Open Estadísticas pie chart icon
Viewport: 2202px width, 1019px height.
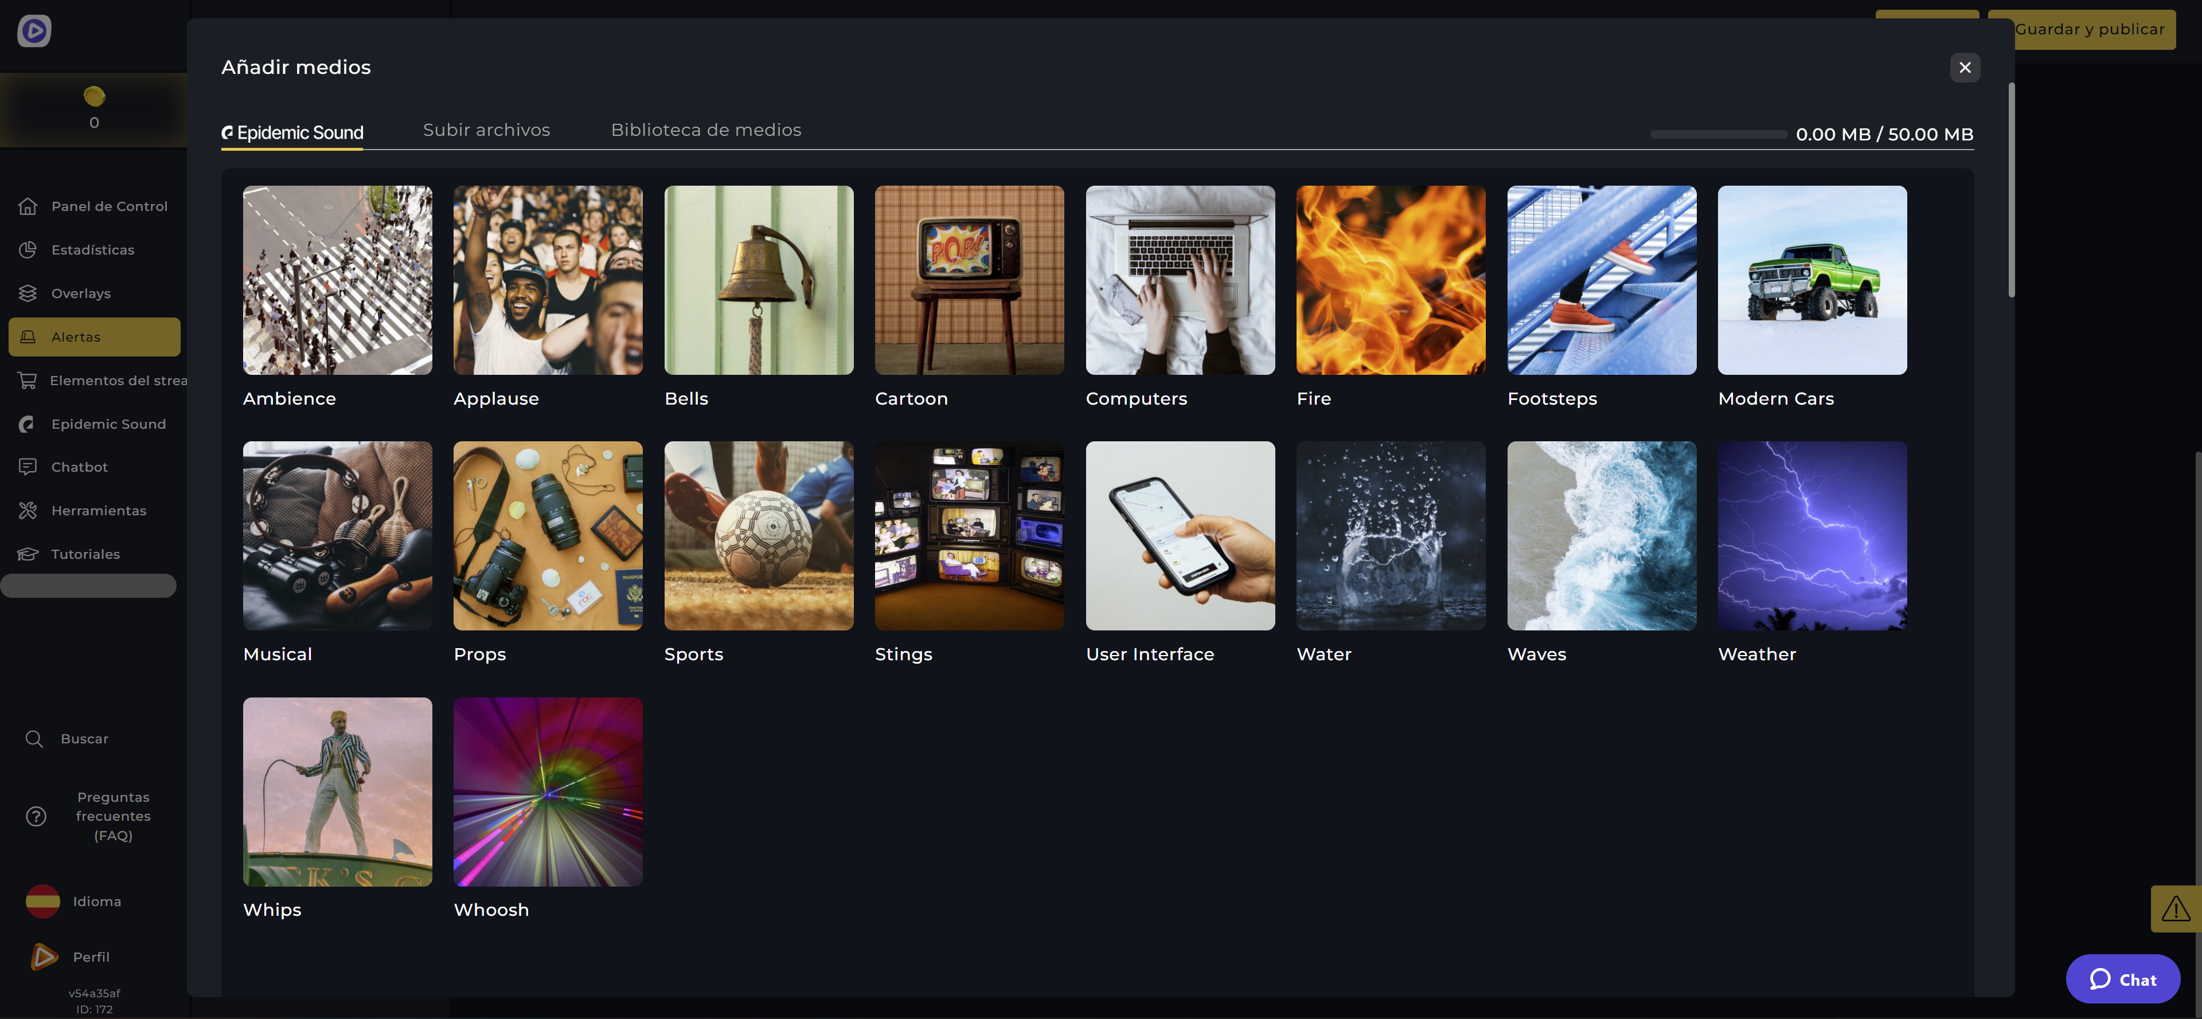(28, 249)
